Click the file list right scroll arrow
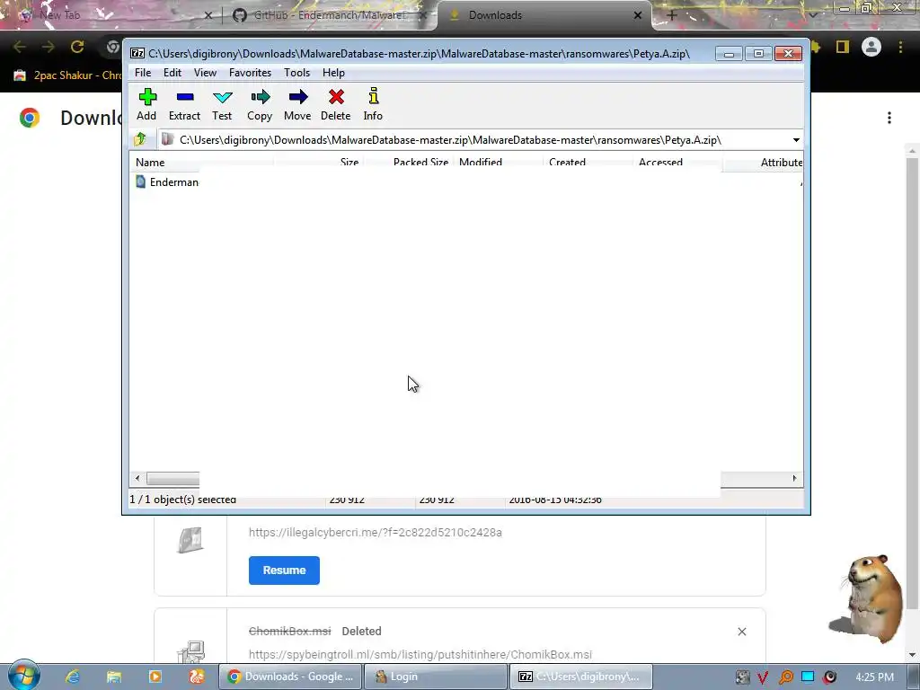The image size is (920, 690). 794,478
